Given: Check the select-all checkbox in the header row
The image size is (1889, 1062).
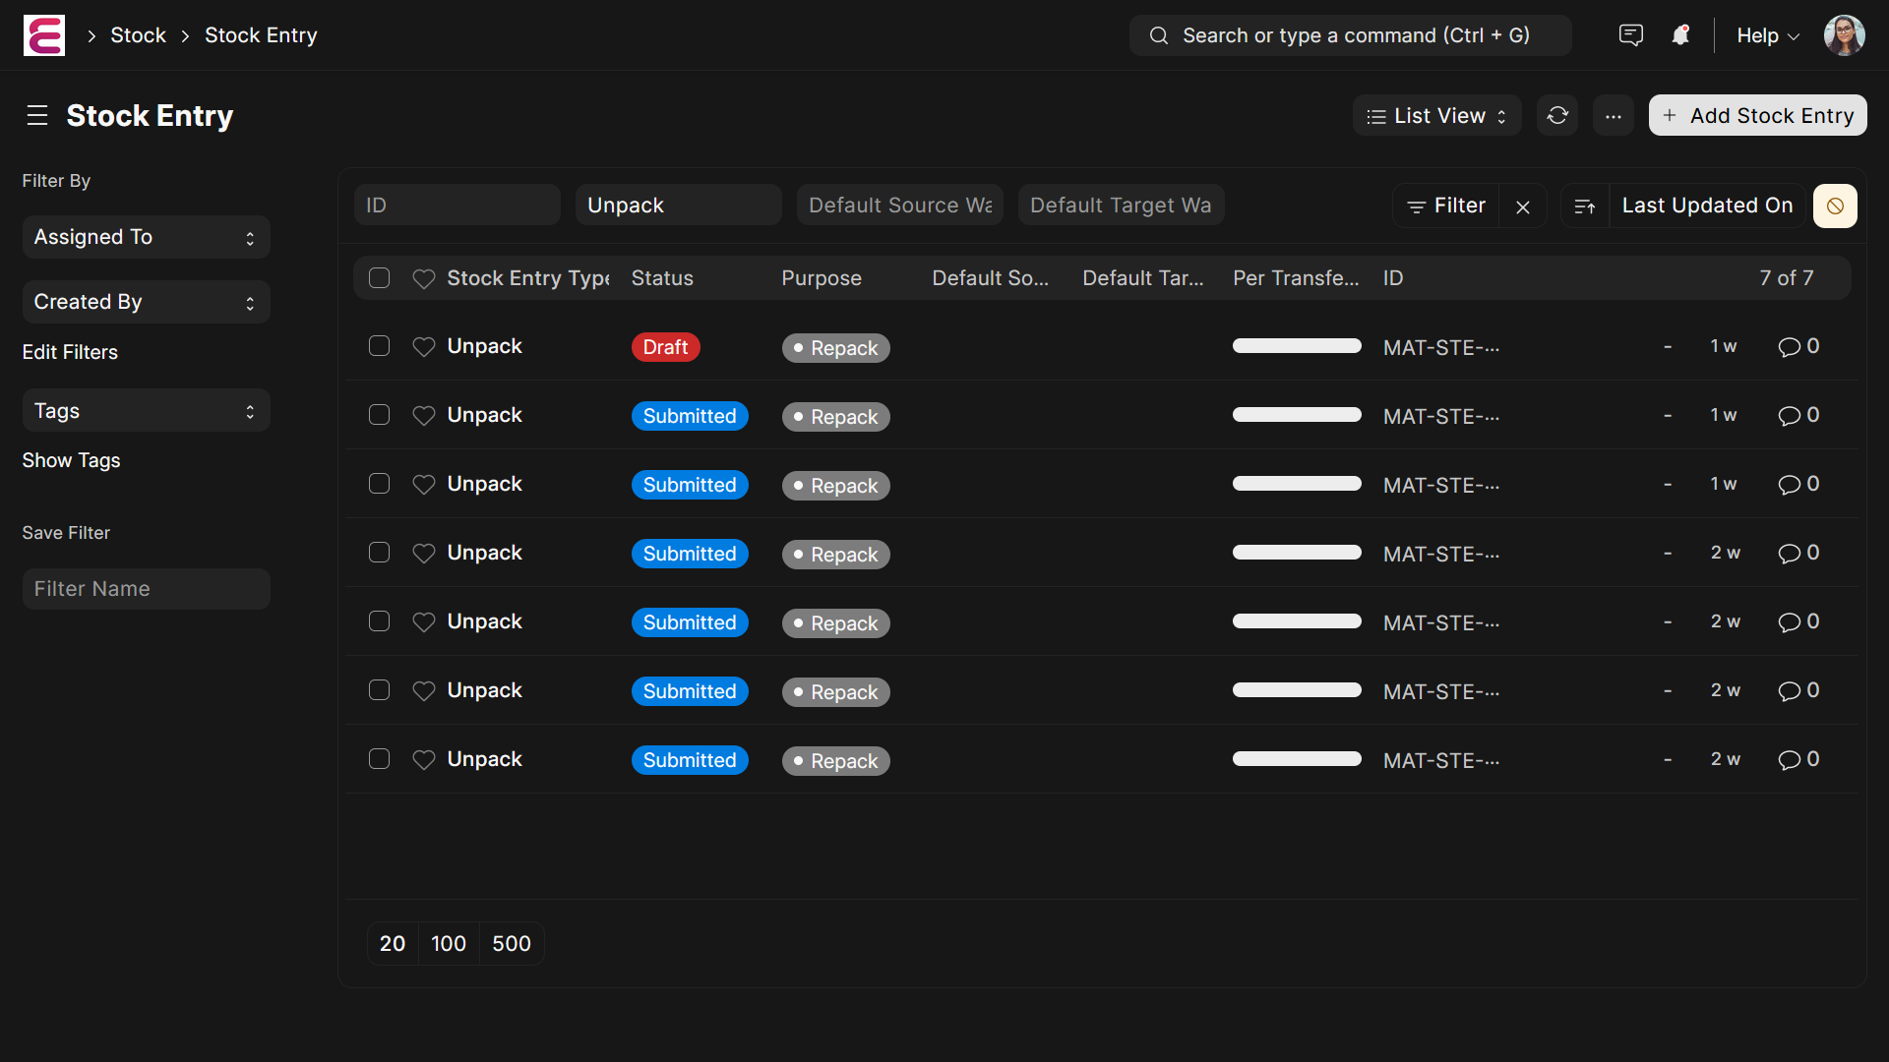Looking at the screenshot, I should 379,277.
